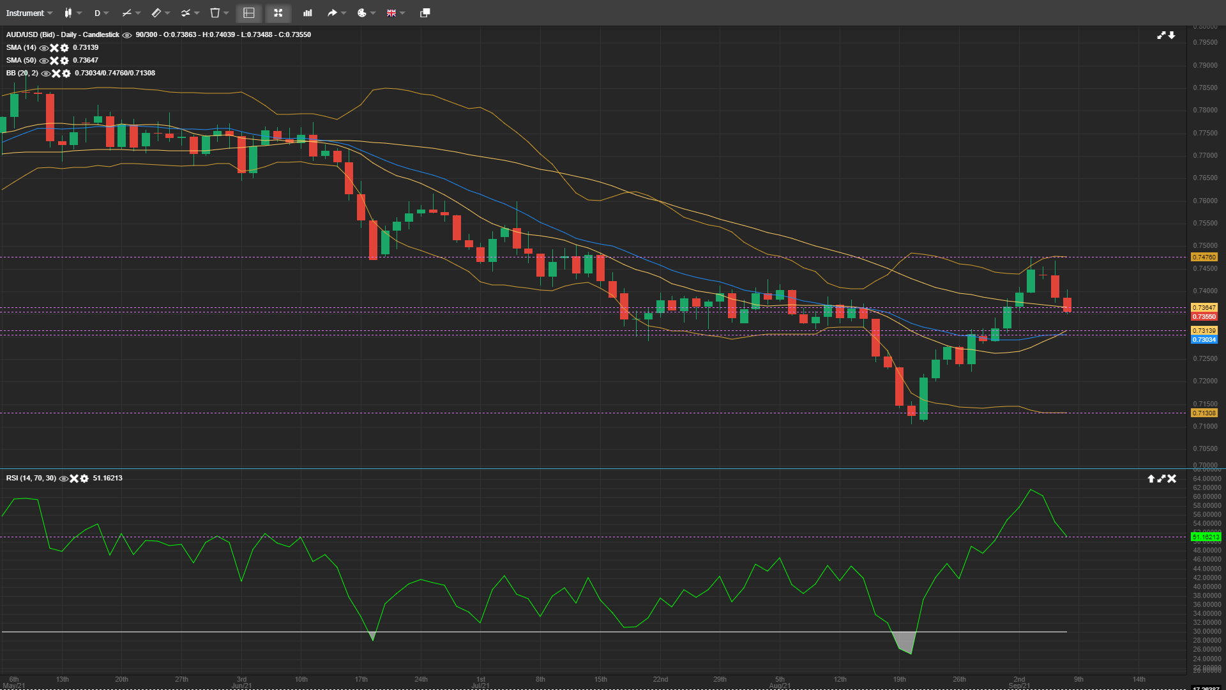Open the indicators menu in toolbar

click(x=190, y=13)
